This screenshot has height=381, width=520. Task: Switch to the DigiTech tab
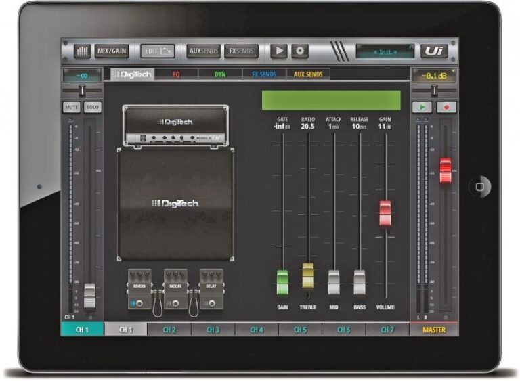(132, 74)
